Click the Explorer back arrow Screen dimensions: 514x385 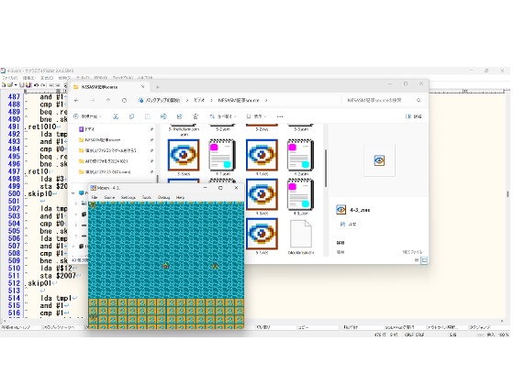(x=76, y=100)
